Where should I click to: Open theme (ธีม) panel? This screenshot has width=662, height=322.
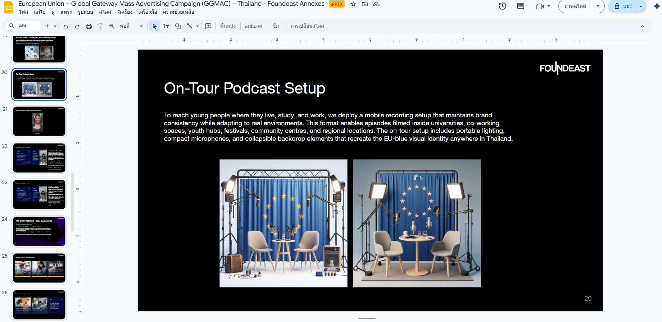[276, 26]
